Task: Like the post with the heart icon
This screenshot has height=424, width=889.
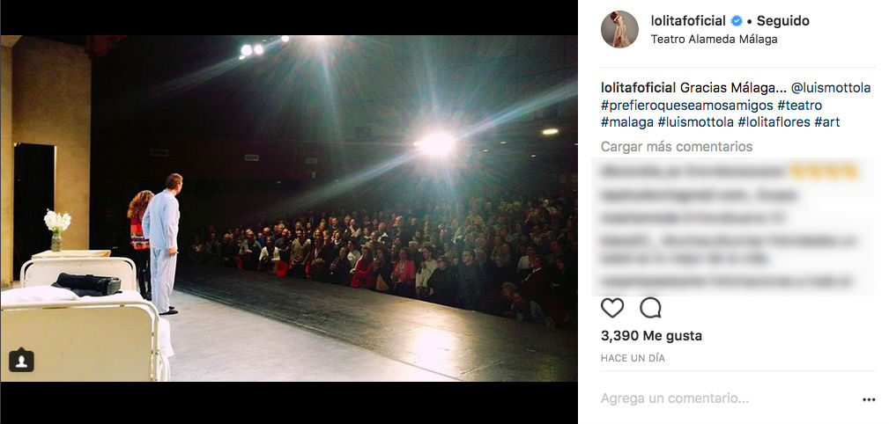Action: [611, 308]
